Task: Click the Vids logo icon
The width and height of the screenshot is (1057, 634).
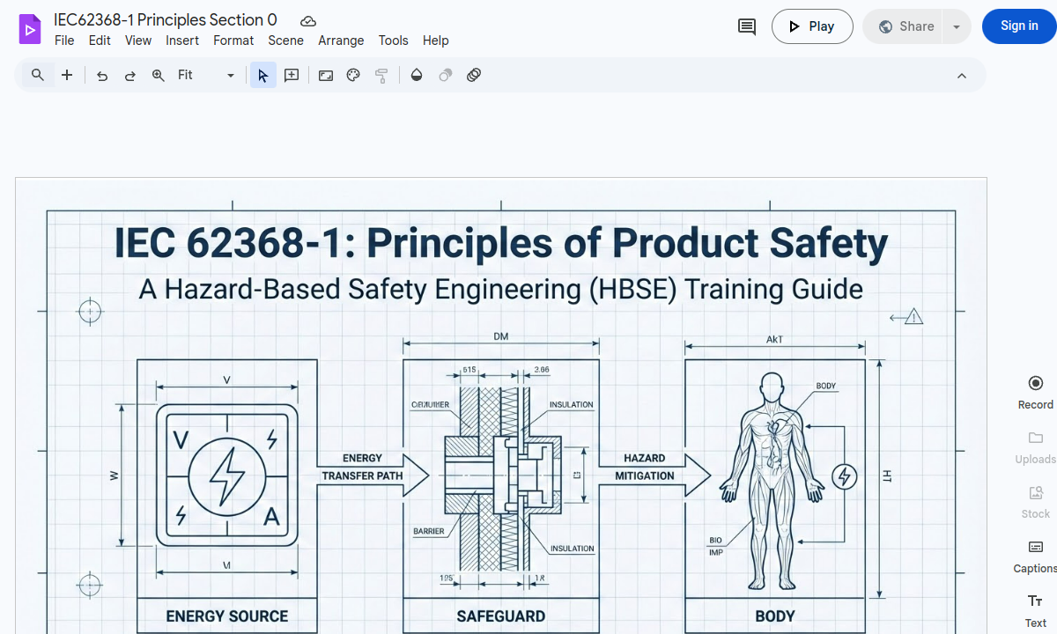Action: (x=30, y=29)
